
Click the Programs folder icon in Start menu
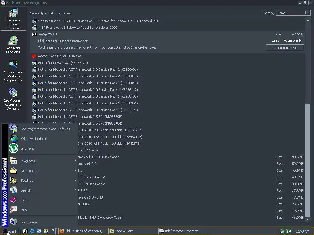(x=13, y=161)
